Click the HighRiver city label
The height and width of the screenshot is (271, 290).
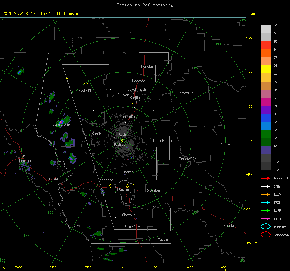(x=134, y=226)
